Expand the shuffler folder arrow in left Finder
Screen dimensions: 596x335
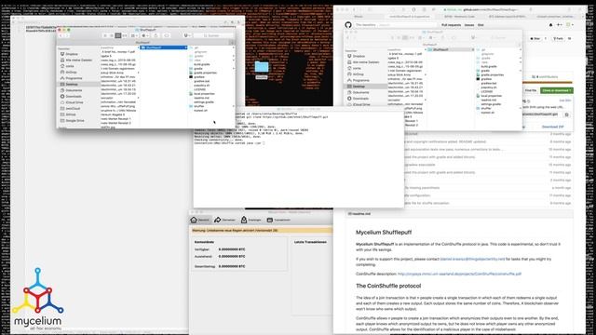tap(234, 106)
